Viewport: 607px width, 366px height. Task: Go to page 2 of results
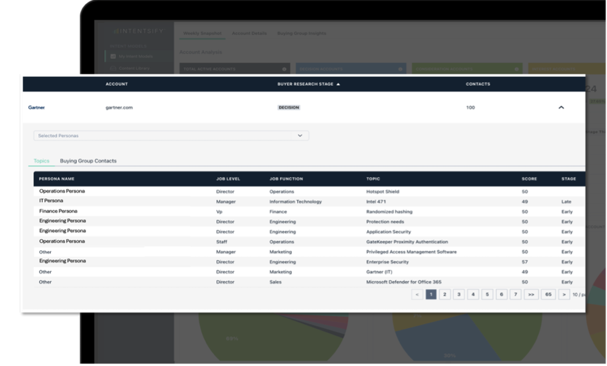click(x=445, y=295)
